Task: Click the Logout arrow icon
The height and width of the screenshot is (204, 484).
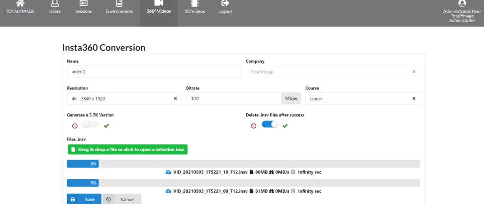Action: pyautogui.click(x=225, y=3)
